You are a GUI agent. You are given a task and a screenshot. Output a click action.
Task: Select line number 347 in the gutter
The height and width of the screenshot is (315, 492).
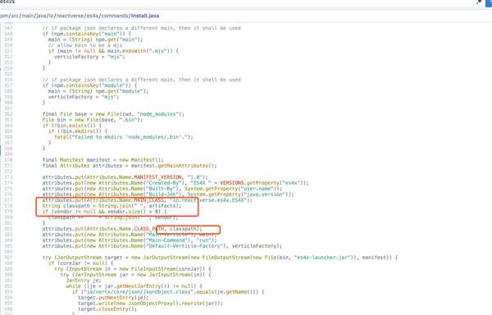8,28
